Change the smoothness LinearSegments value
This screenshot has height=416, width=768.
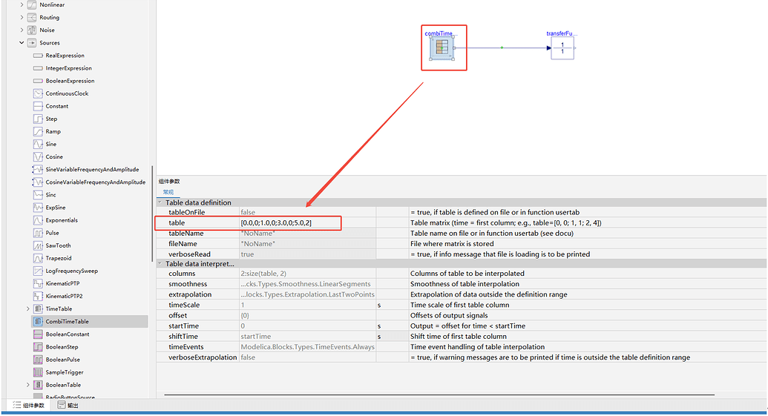[308, 284]
